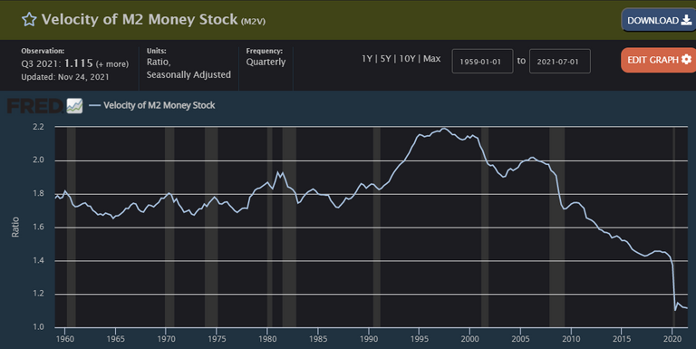Image resolution: width=696 pixels, height=349 pixels.
Task: Select the Max date range
Action: tap(432, 59)
